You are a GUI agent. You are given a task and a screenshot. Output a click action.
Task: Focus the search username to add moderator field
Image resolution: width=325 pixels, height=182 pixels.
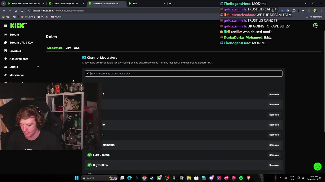184,74
